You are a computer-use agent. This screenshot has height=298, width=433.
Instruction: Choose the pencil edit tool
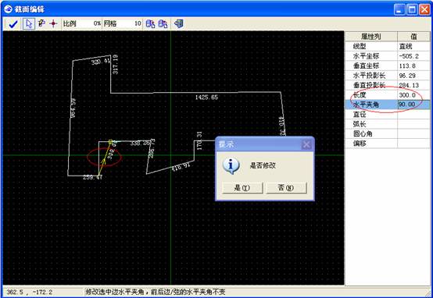41,23
